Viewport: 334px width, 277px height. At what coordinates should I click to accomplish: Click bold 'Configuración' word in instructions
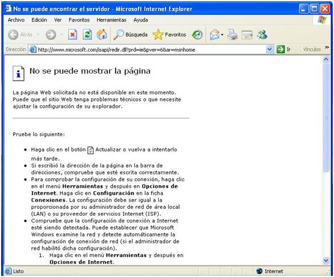pos(114,193)
